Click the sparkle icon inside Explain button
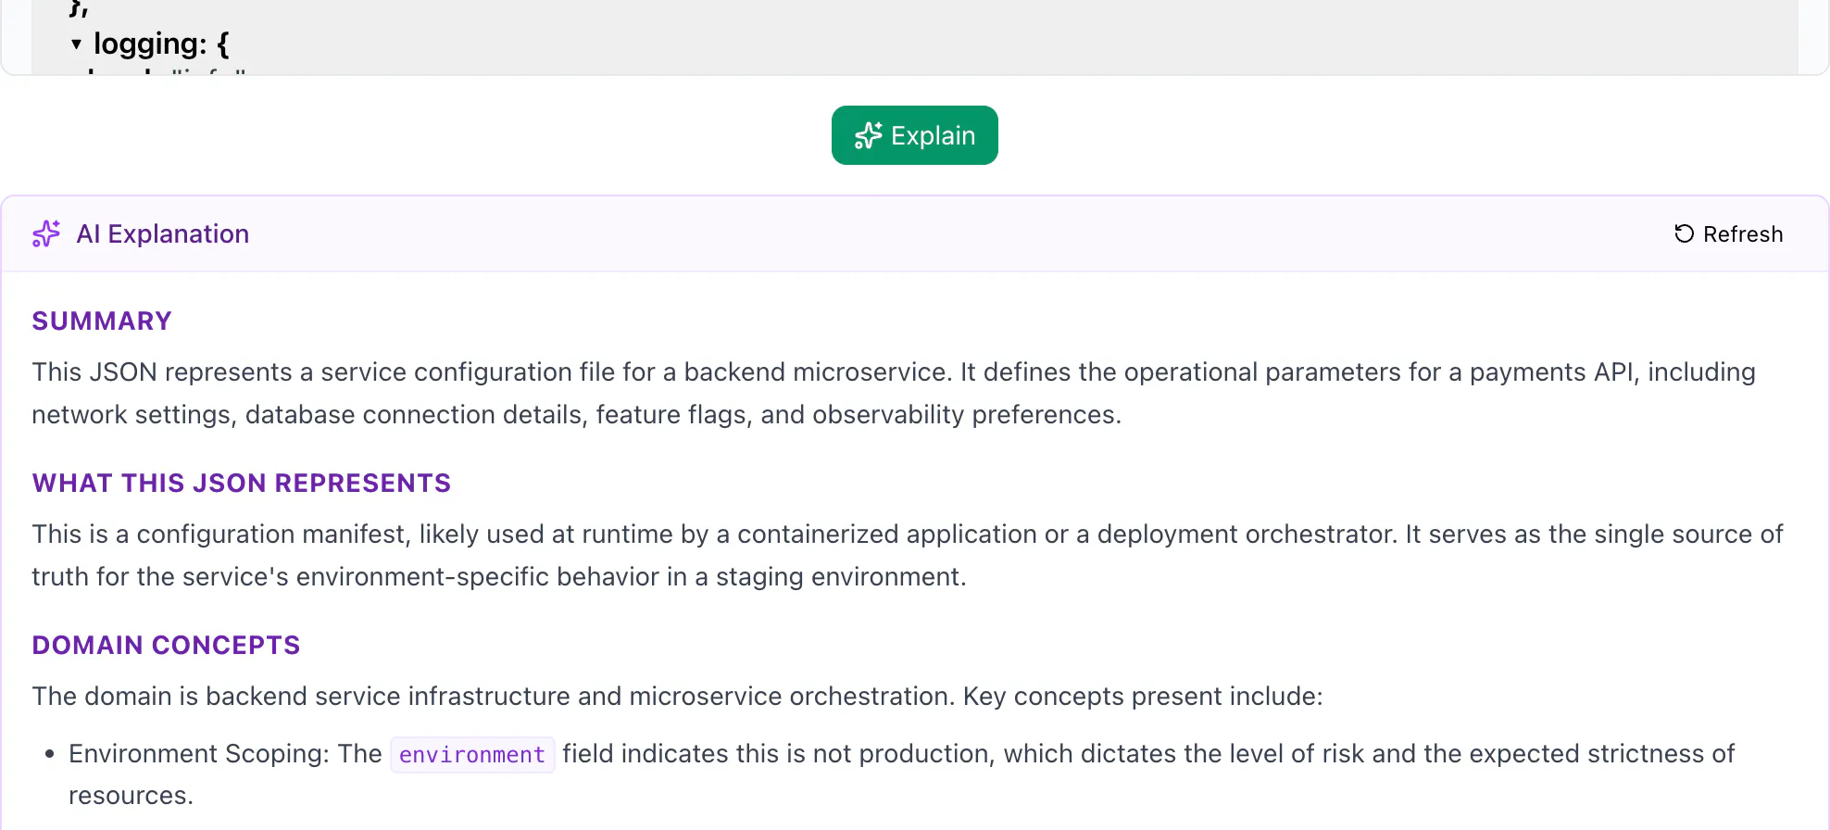Viewport: 1830px width, 830px height. (x=868, y=135)
